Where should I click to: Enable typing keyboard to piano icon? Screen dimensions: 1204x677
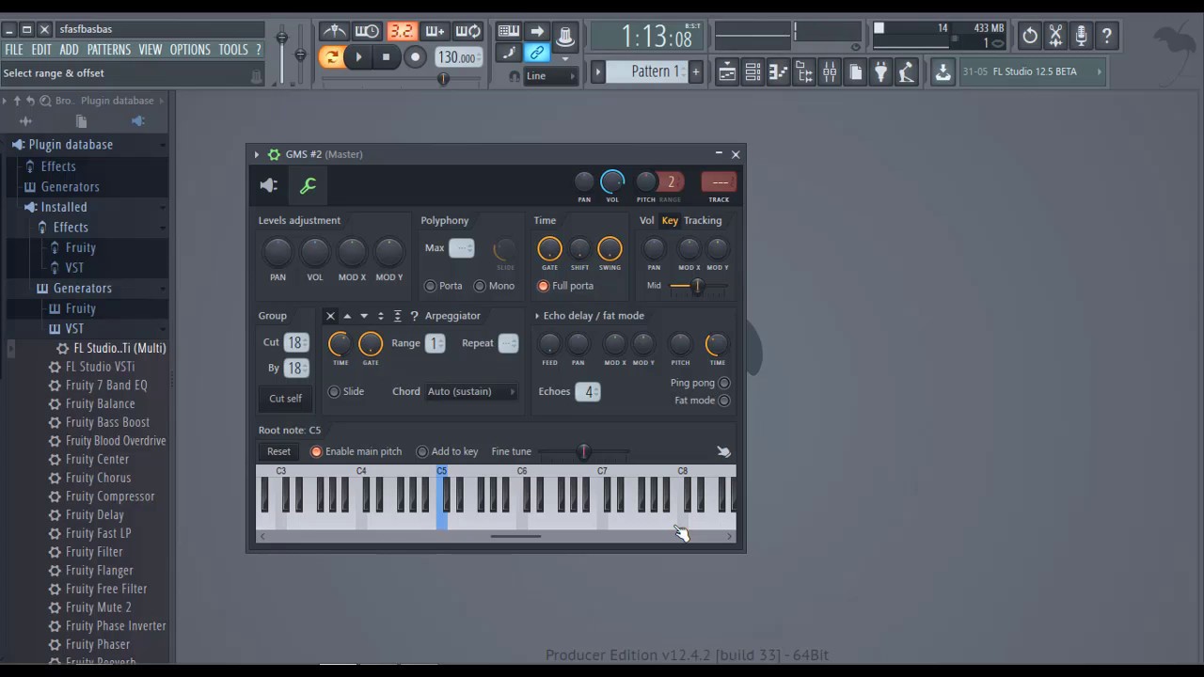[x=509, y=31]
